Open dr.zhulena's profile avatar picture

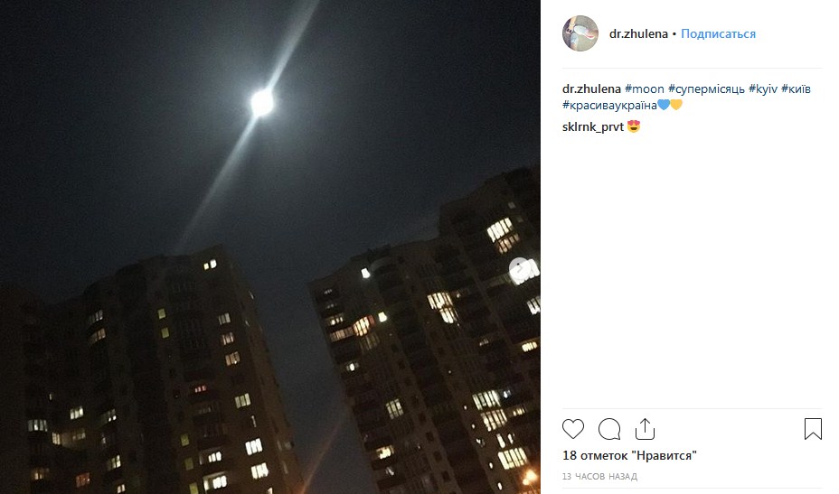click(580, 33)
